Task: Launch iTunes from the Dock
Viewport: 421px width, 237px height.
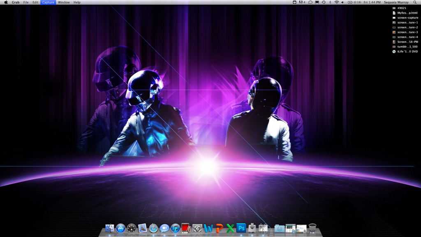Action: coord(175,228)
